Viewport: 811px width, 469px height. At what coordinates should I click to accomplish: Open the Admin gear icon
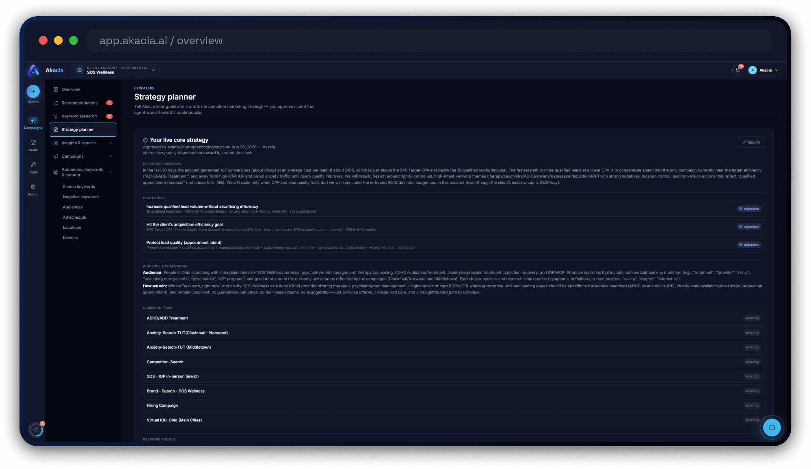[x=33, y=187]
